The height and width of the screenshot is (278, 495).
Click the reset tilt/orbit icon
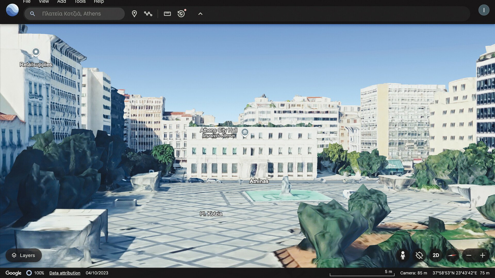click(419, 255)
